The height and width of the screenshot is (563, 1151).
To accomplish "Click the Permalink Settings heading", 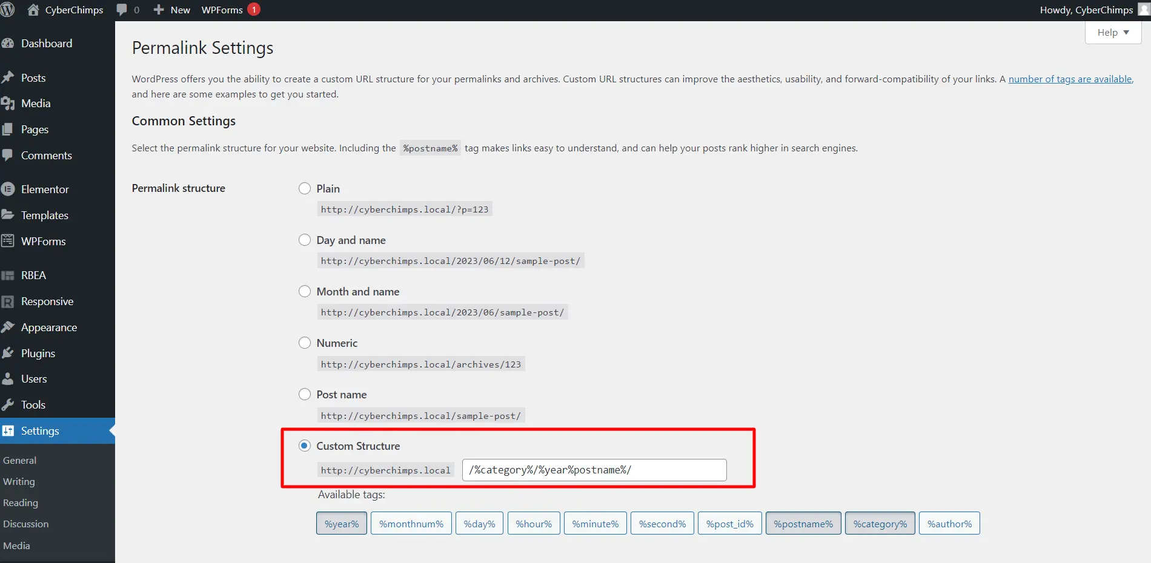I will tap(202, 48).
